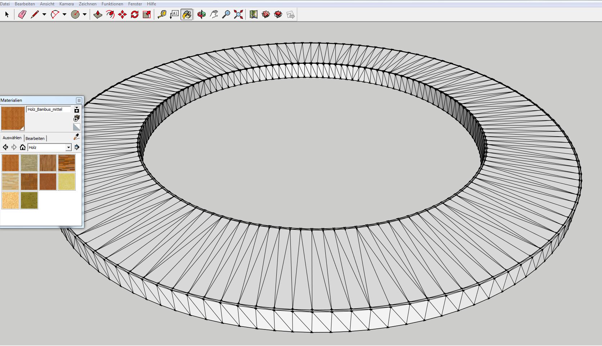This screenshot has height=346, width=602.
Task: Select the Follow Me tool
Action: (x=110, y=15)
